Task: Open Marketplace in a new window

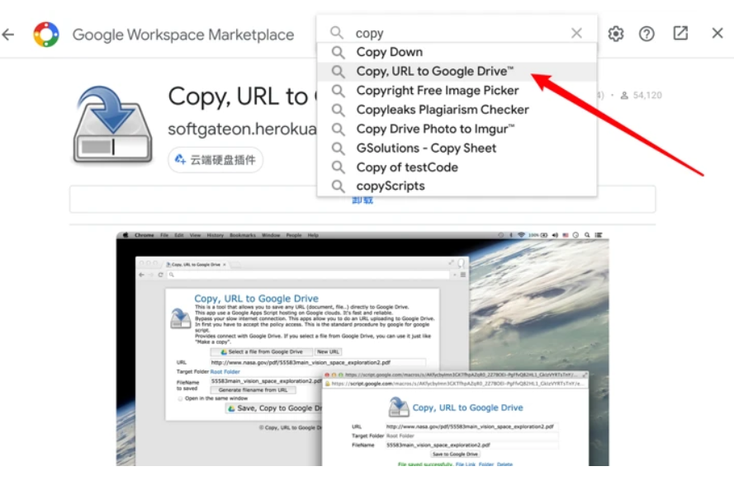Action: 680,33
